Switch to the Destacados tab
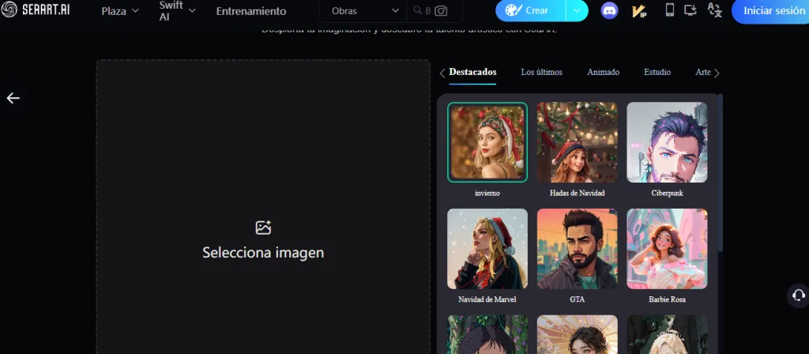The image size is (809, 354). (x=472, y=72)
